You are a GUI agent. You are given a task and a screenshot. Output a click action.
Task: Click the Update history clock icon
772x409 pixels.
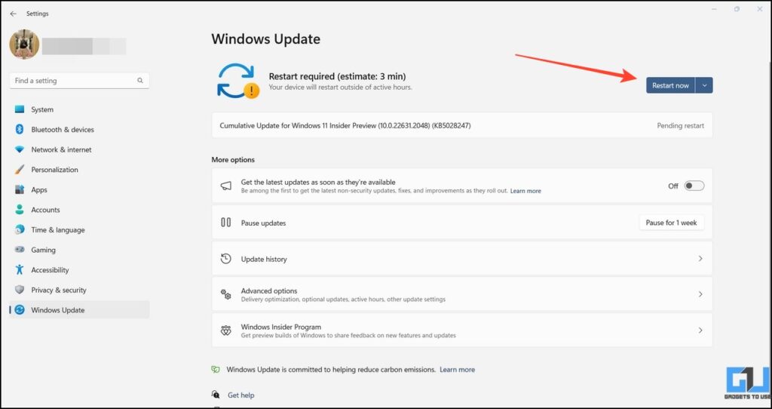coord(225,259)
